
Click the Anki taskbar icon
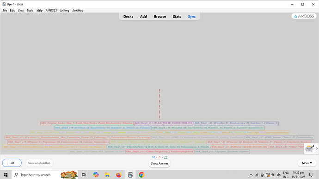point(130,175)
